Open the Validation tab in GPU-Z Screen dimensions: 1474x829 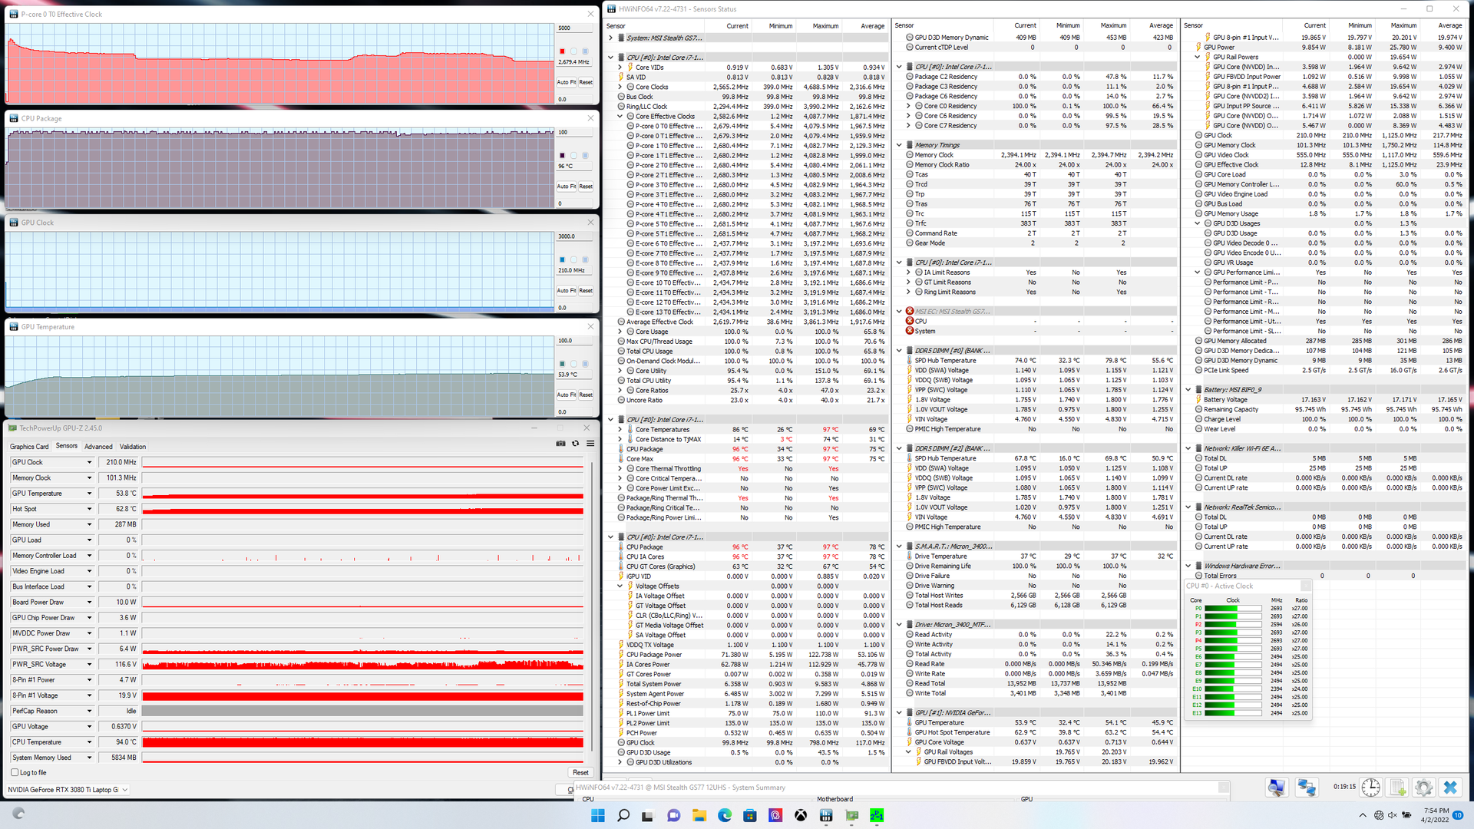132,447
